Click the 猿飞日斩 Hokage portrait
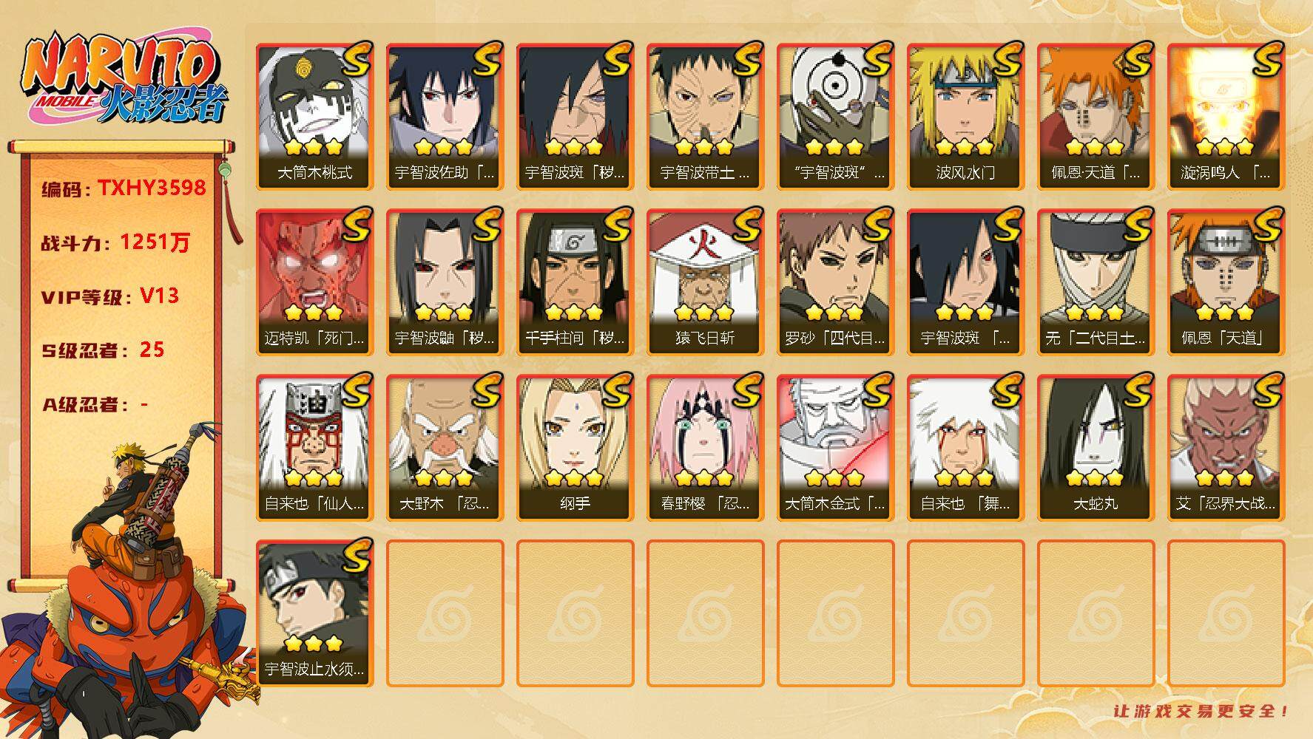The width and height of the screenshot is (1313, 739). 705,282
